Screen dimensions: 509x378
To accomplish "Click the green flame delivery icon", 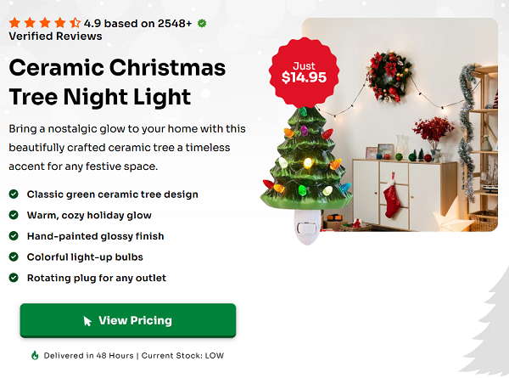I will 35,355.
